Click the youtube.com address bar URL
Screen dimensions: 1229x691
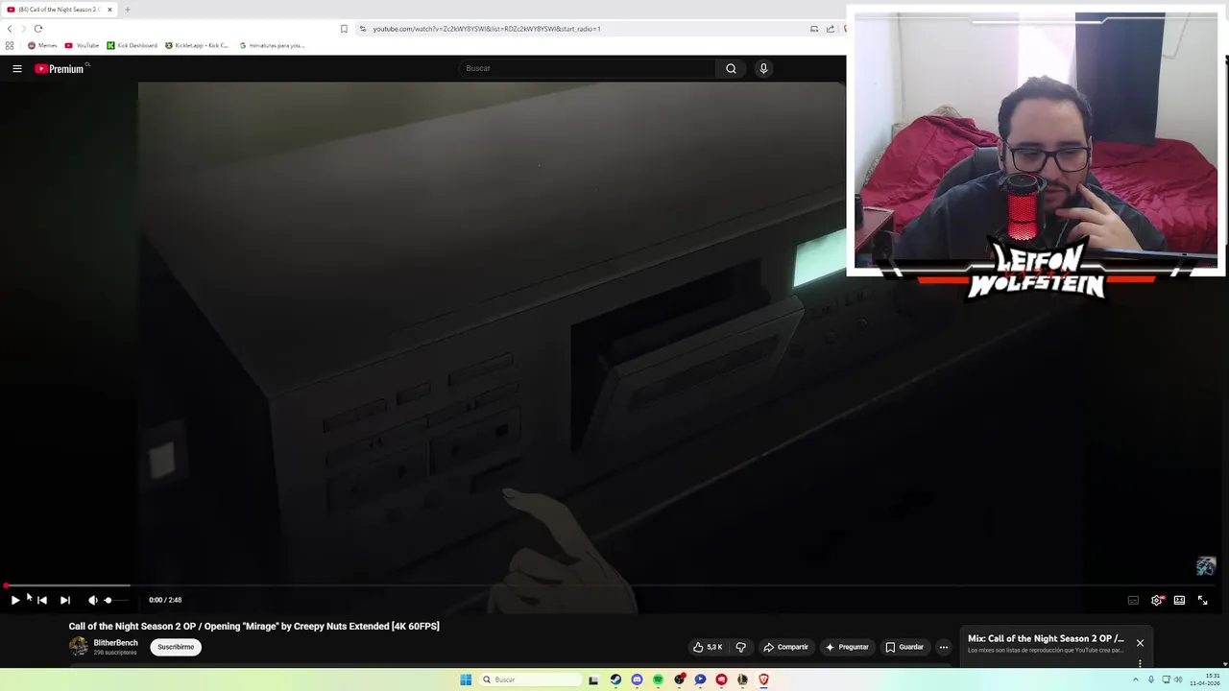click(487, 29)
